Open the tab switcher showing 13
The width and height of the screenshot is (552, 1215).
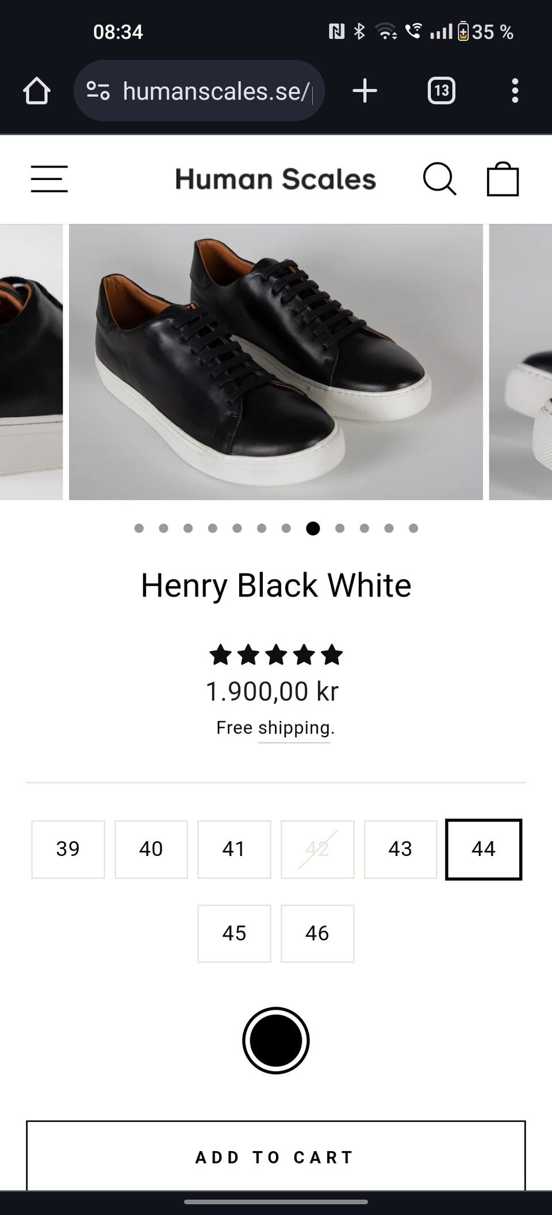point(441,91)
